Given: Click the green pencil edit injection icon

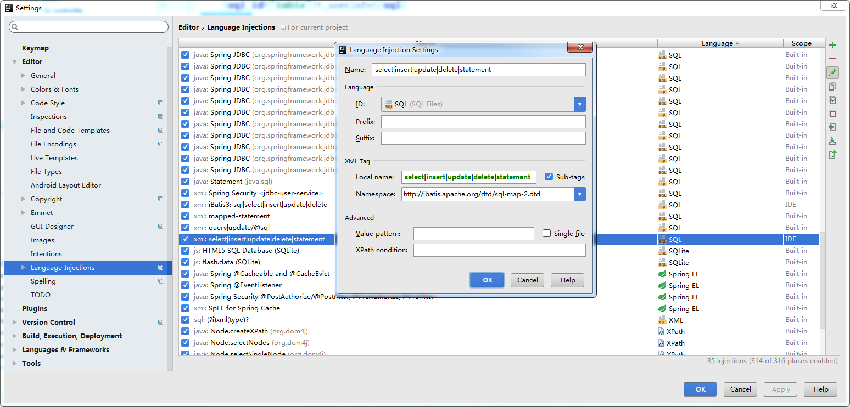Looking at the screenshot, I should click(832, 72).
